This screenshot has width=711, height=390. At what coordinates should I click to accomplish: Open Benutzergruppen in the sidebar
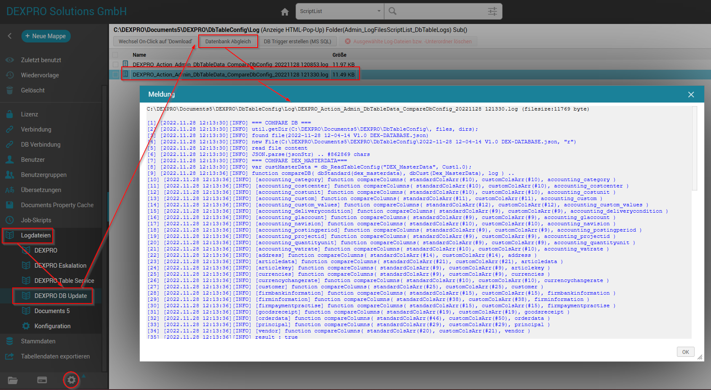(44, 175)
